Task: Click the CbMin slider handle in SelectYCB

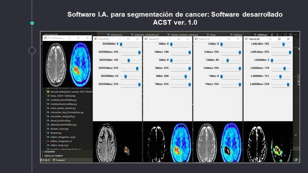Action: [x=227, y=60]
